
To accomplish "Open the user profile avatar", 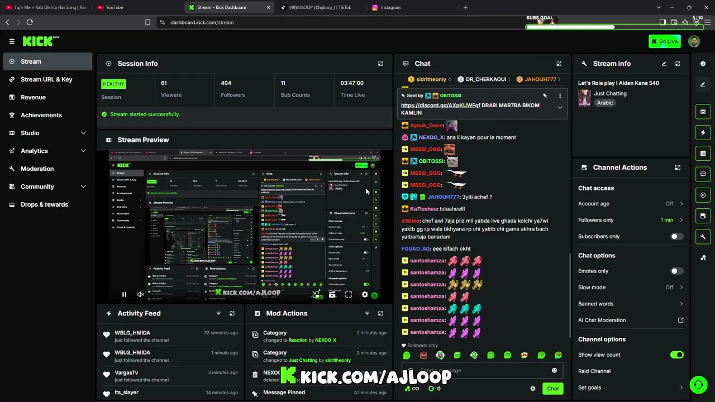I will click(x=694, y=41).
